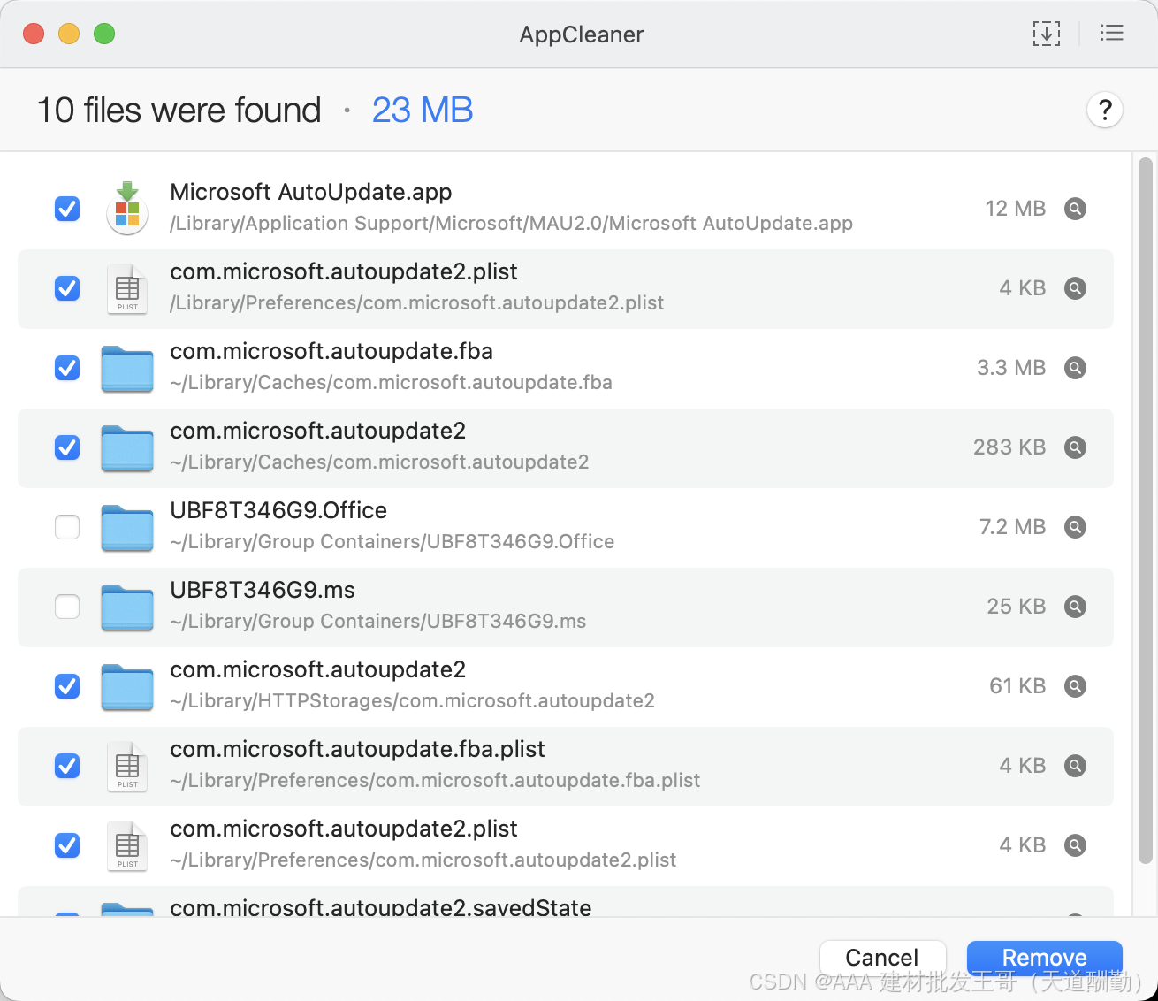
Task: Reveal UBF8T346G9.ms with magnifier icon
Action: [x=1075, y=607]
